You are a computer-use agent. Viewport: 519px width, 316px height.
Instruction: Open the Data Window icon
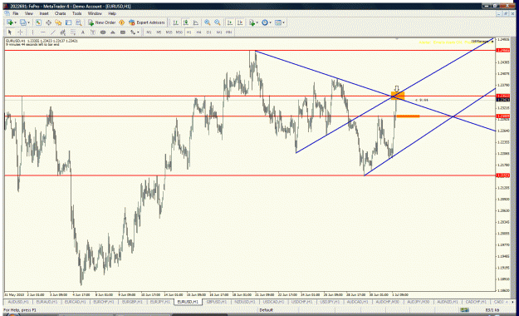[x=48, y=22]
